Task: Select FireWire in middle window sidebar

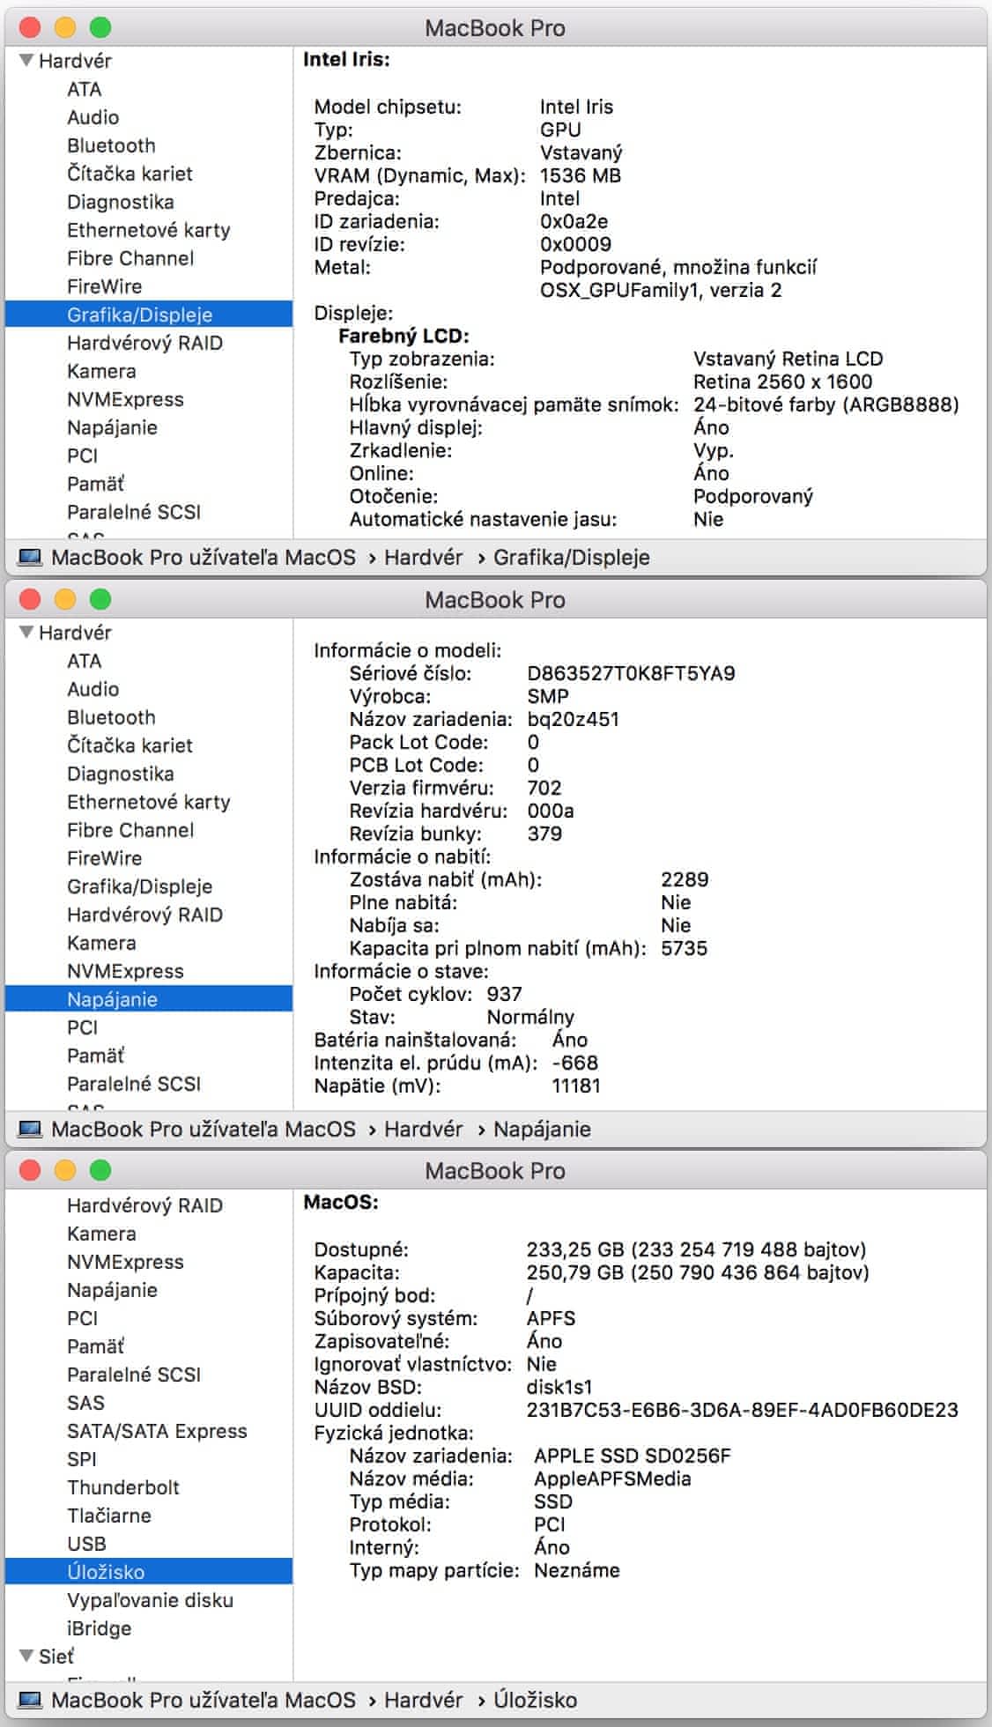Action: coord(104,858)
